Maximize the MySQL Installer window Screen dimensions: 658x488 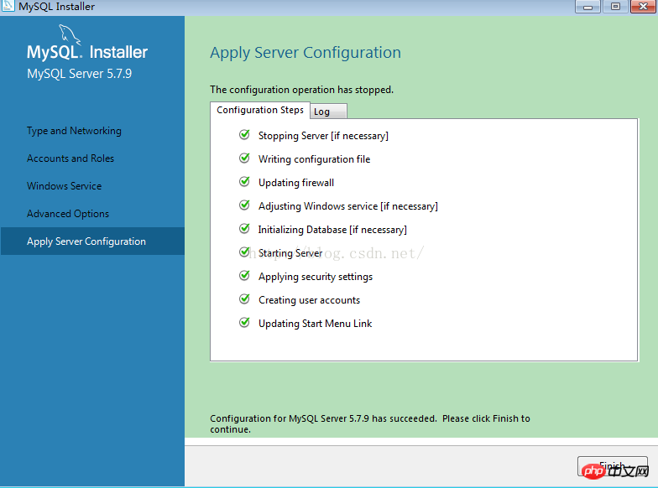[615, 7]
